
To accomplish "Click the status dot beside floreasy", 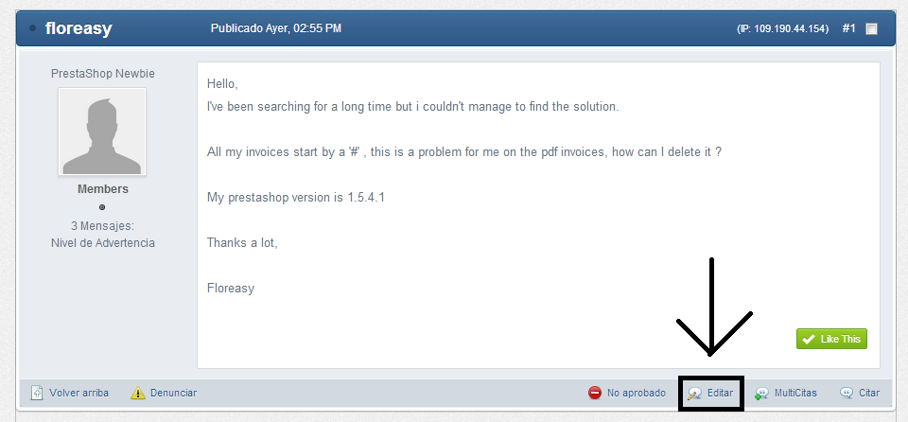I will pos(33,28).
